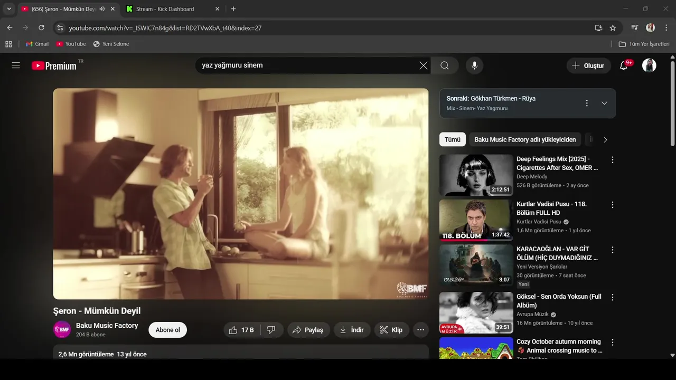Click the video player to pause
The height and width of the screenshot is (380, 676).
[x=241, y=194]
